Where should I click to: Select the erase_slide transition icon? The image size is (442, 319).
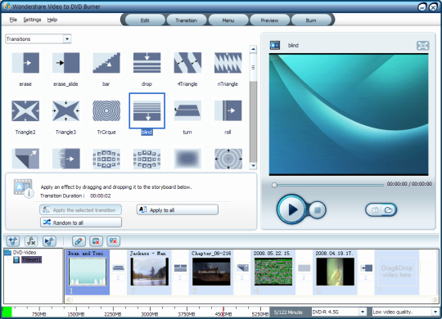click(65, 62)
